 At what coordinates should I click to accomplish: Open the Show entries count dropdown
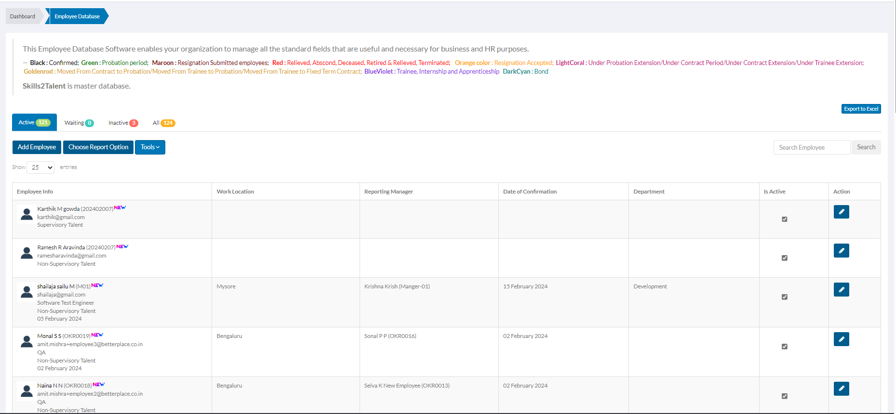pos(40,168)
